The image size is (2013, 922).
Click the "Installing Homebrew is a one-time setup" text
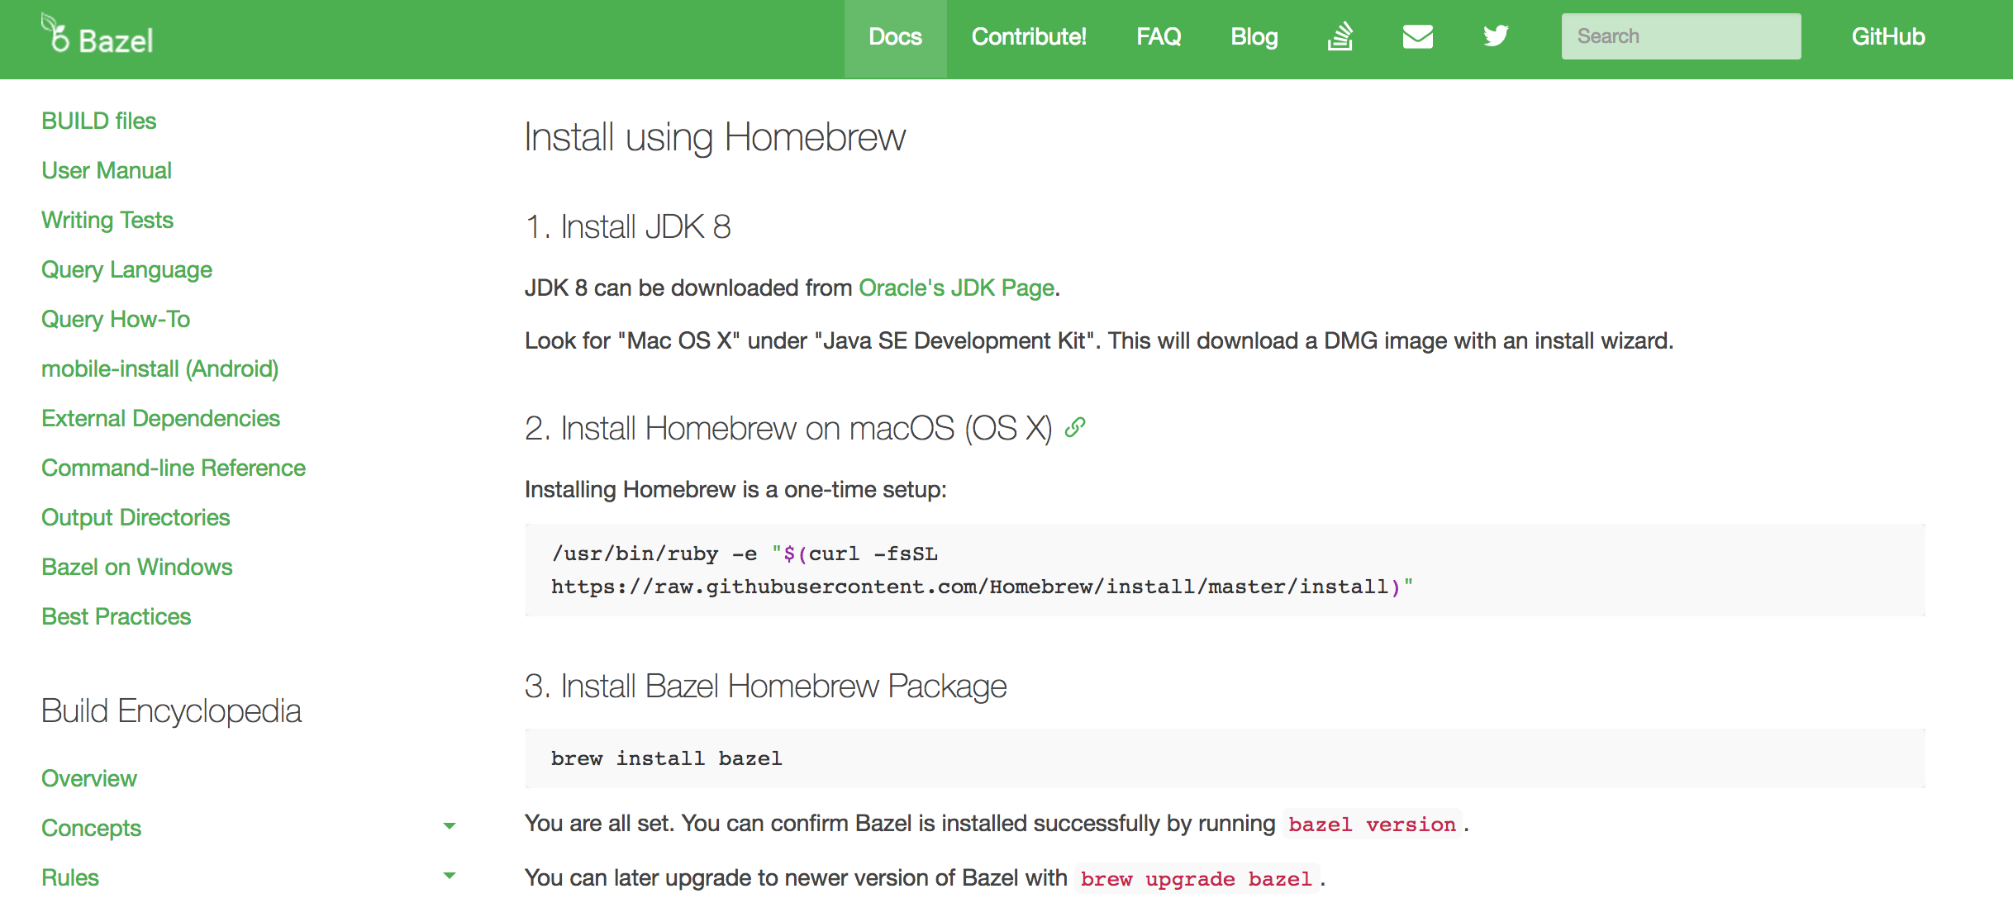(x=735, y=489)
